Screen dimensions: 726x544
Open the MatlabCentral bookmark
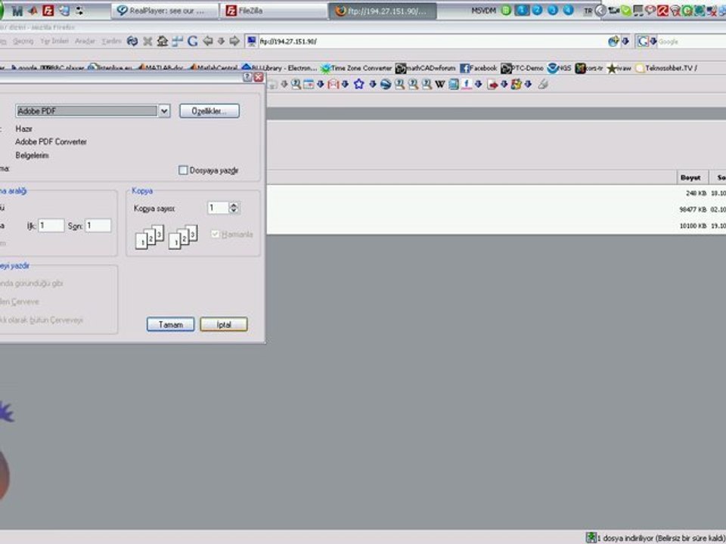[213, 69]
